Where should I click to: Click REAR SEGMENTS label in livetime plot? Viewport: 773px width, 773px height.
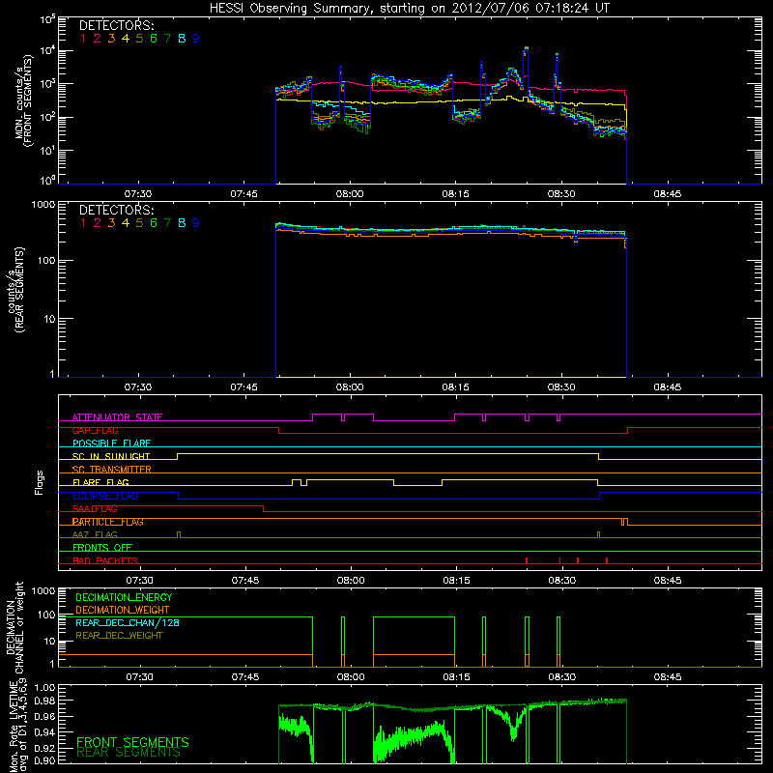click(x=129, y=753)
